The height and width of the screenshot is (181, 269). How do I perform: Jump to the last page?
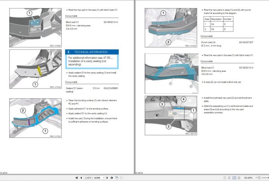coord(112,178)
